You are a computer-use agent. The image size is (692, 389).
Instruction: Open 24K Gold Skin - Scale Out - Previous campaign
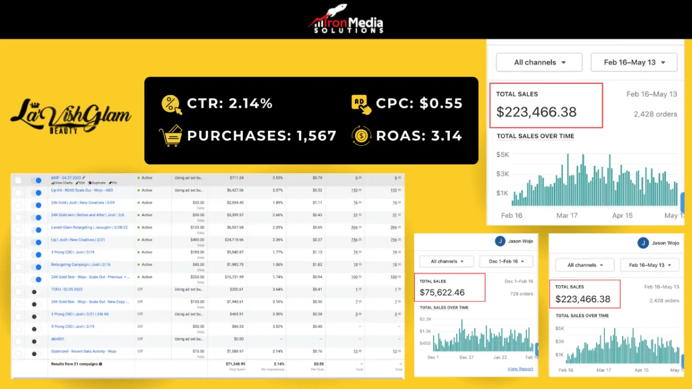click(89, 277)
